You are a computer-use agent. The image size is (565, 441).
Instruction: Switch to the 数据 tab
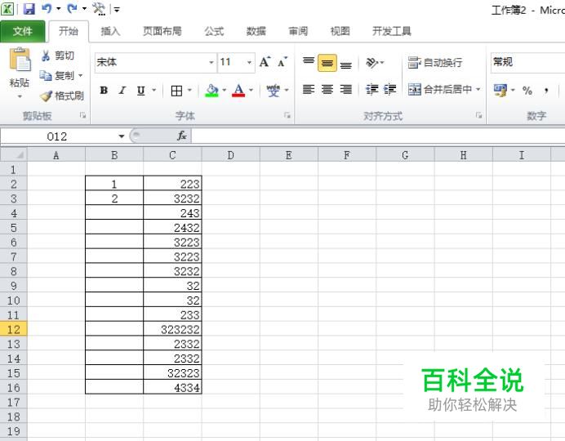256,31
